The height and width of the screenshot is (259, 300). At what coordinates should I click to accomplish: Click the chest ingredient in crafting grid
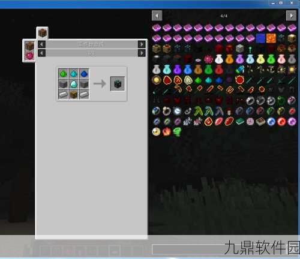click(74, 95)
